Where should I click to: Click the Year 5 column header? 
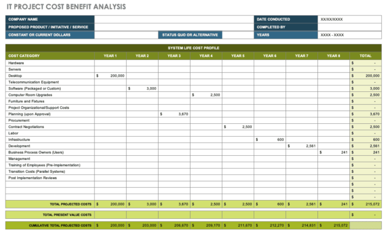click(x=238, y=56)
